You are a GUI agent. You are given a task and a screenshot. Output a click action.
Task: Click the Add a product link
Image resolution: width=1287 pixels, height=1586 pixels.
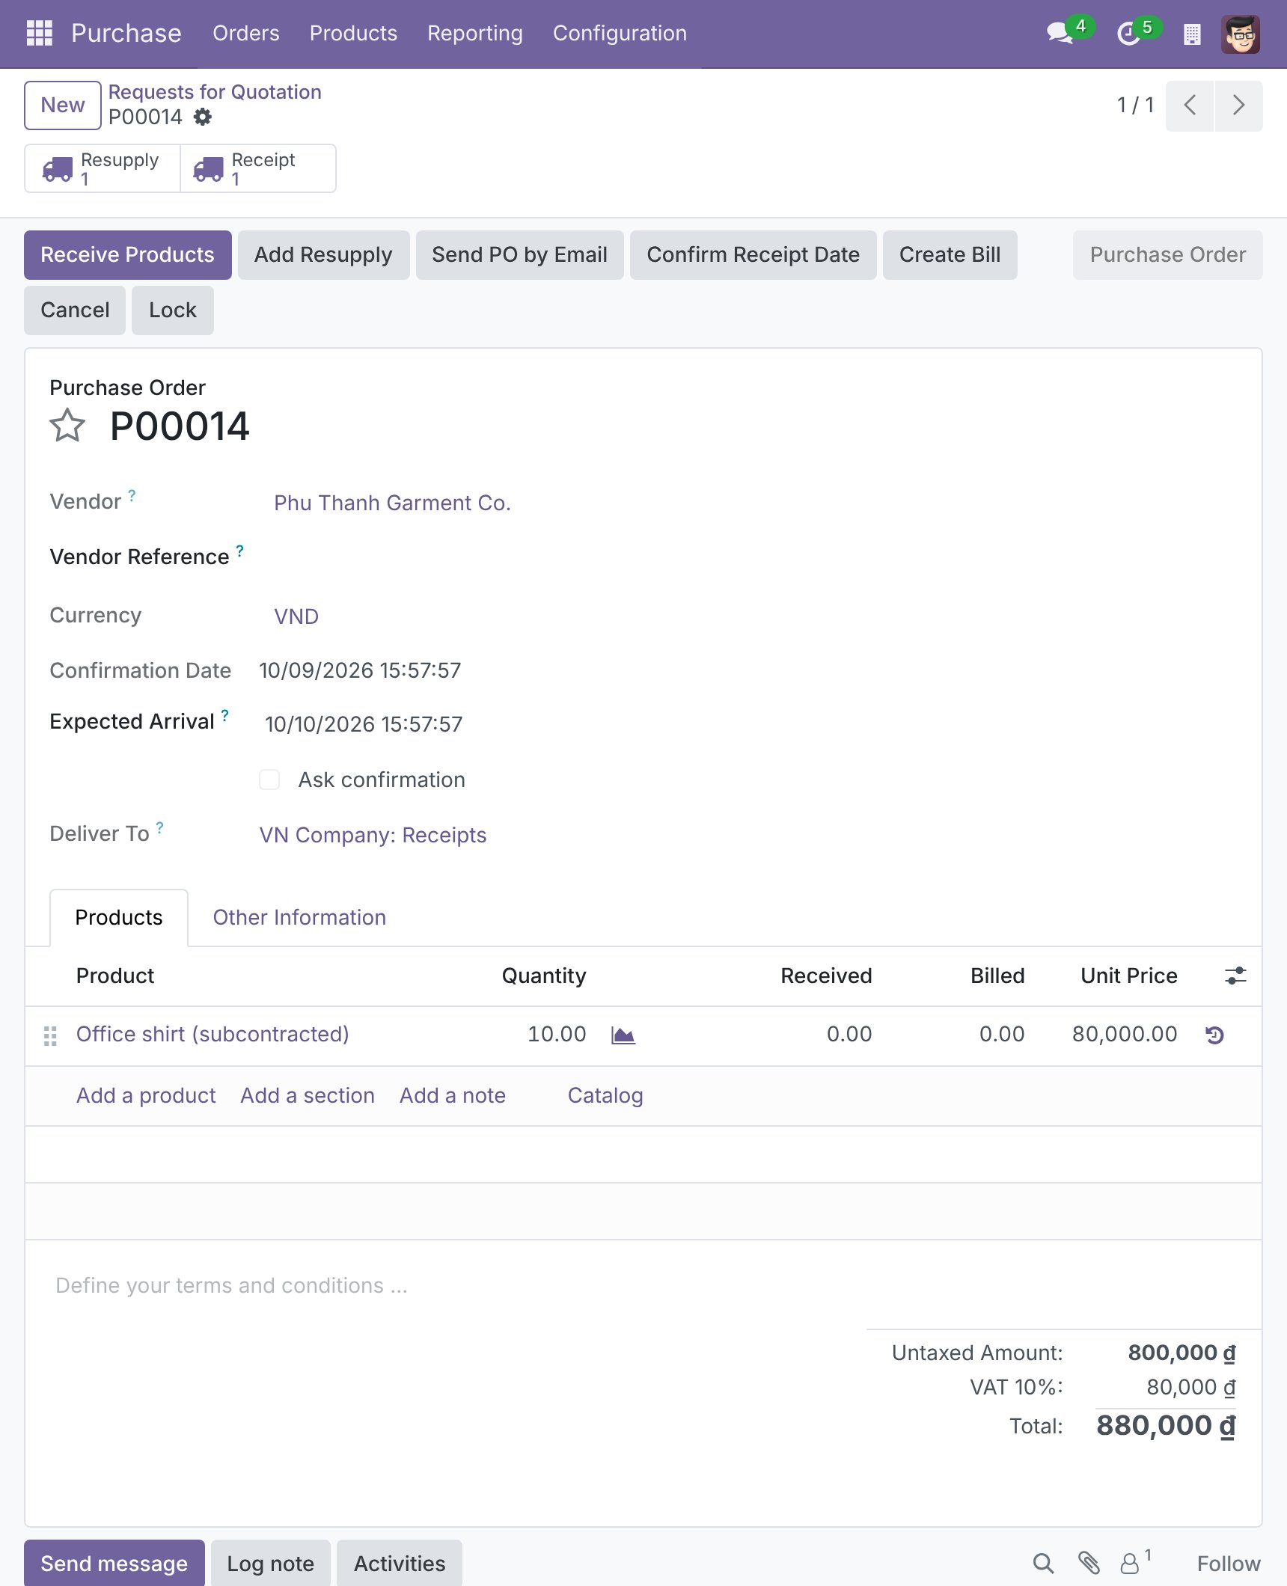(146, 1096)
